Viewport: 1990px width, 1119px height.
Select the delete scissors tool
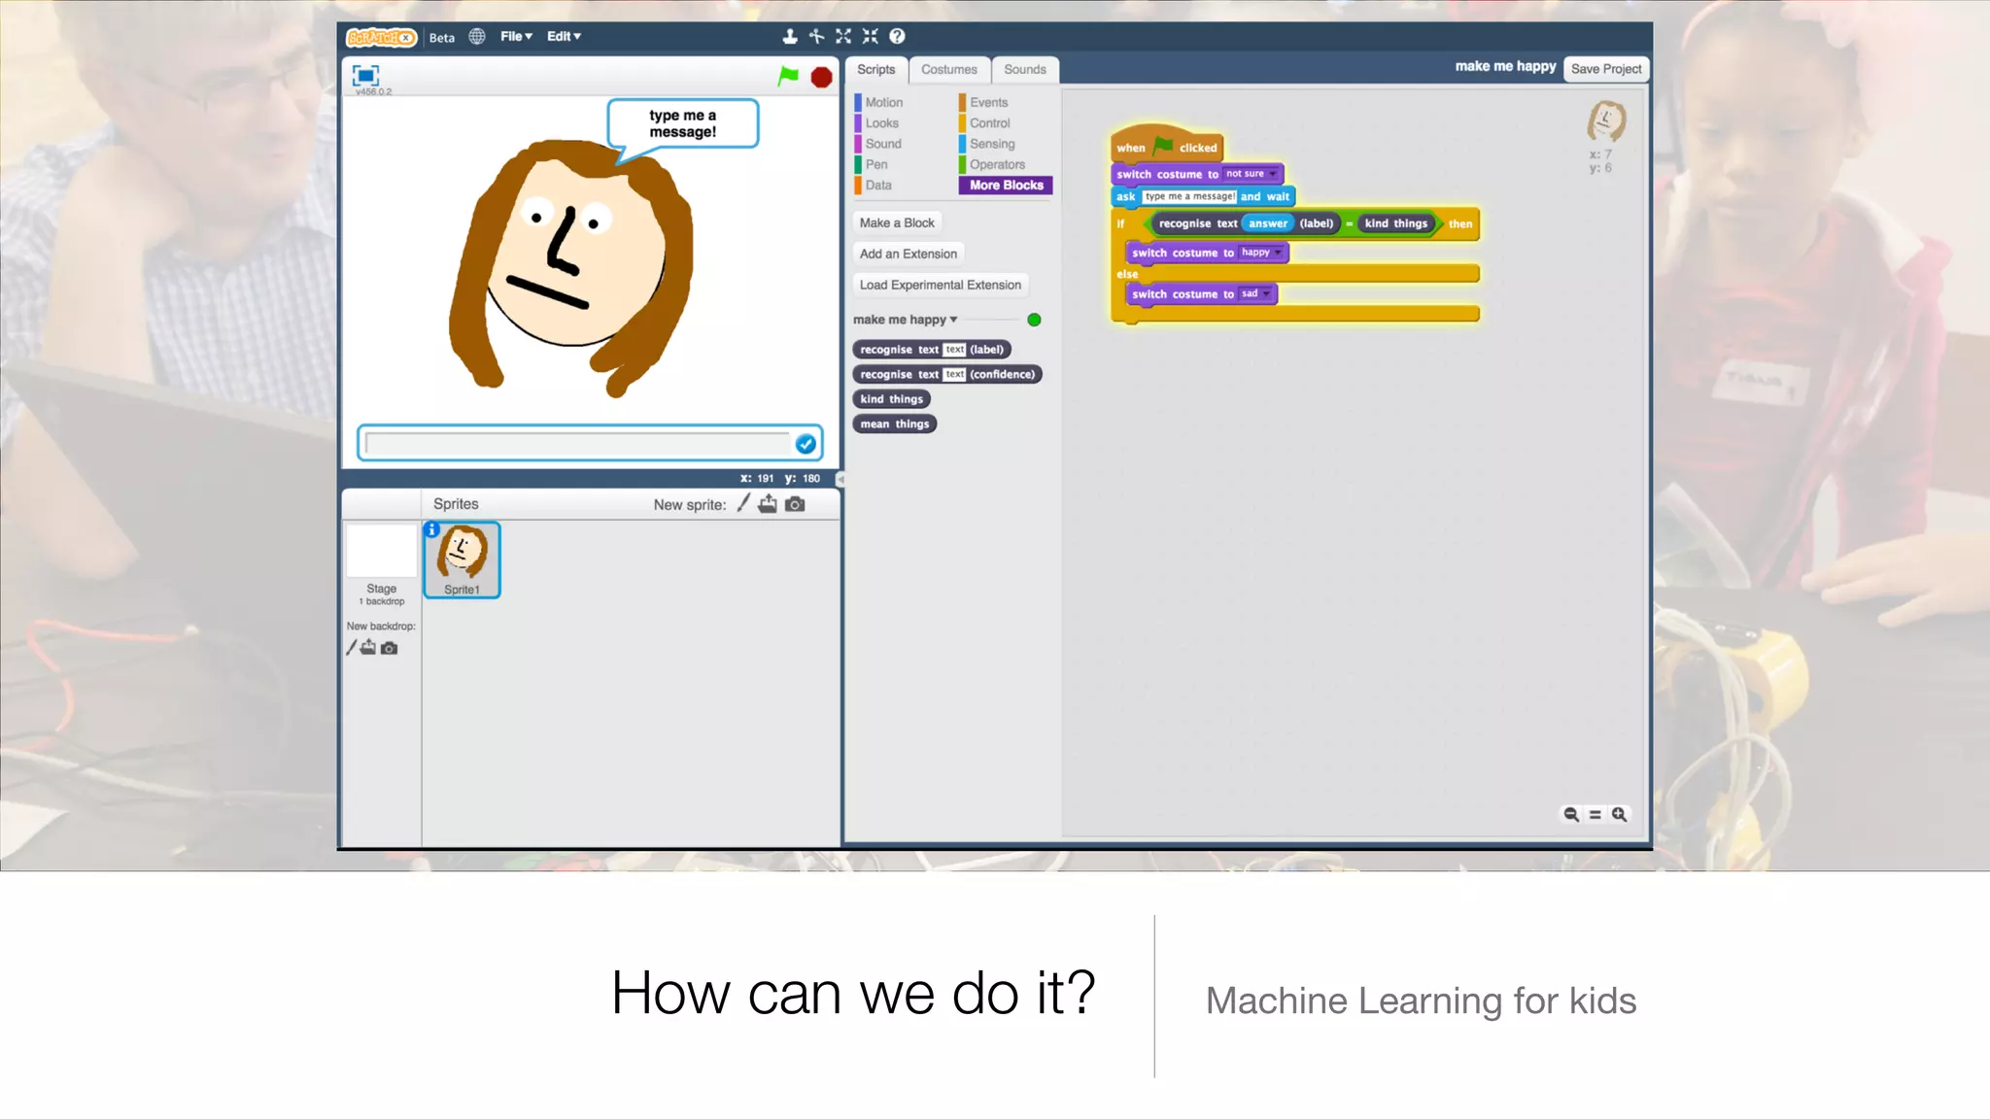(816, 36)
